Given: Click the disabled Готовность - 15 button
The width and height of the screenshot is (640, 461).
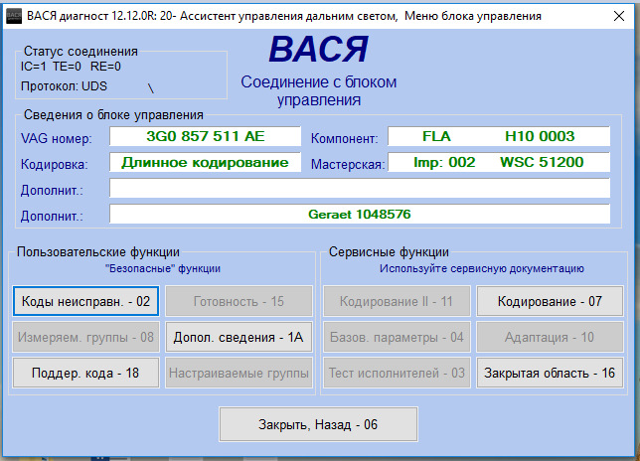Looking at the screenshot, I should (x=239, y=301).
